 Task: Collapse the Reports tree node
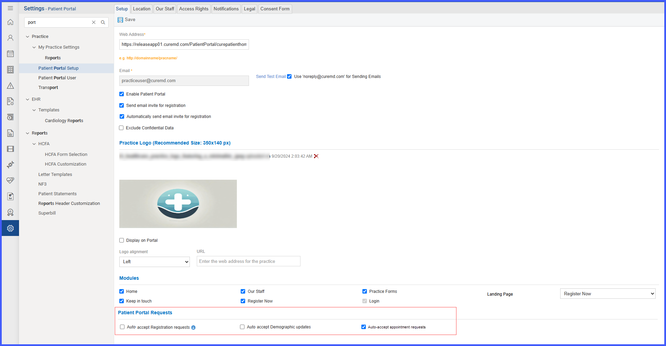[x=28, y=133]
